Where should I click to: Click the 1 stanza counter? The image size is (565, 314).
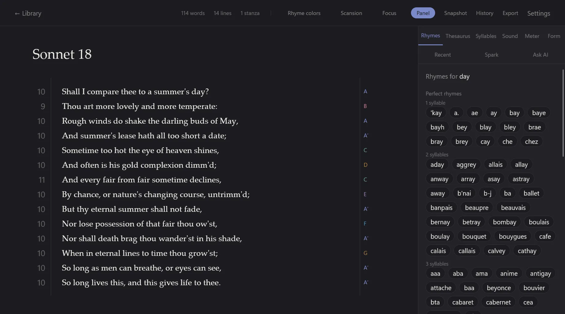250,13
